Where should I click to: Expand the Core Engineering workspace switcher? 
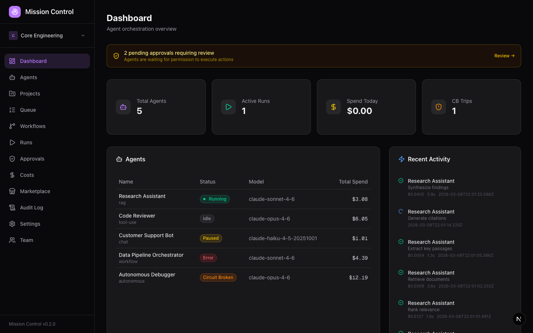pyautogui.click(x=47, y=36)
